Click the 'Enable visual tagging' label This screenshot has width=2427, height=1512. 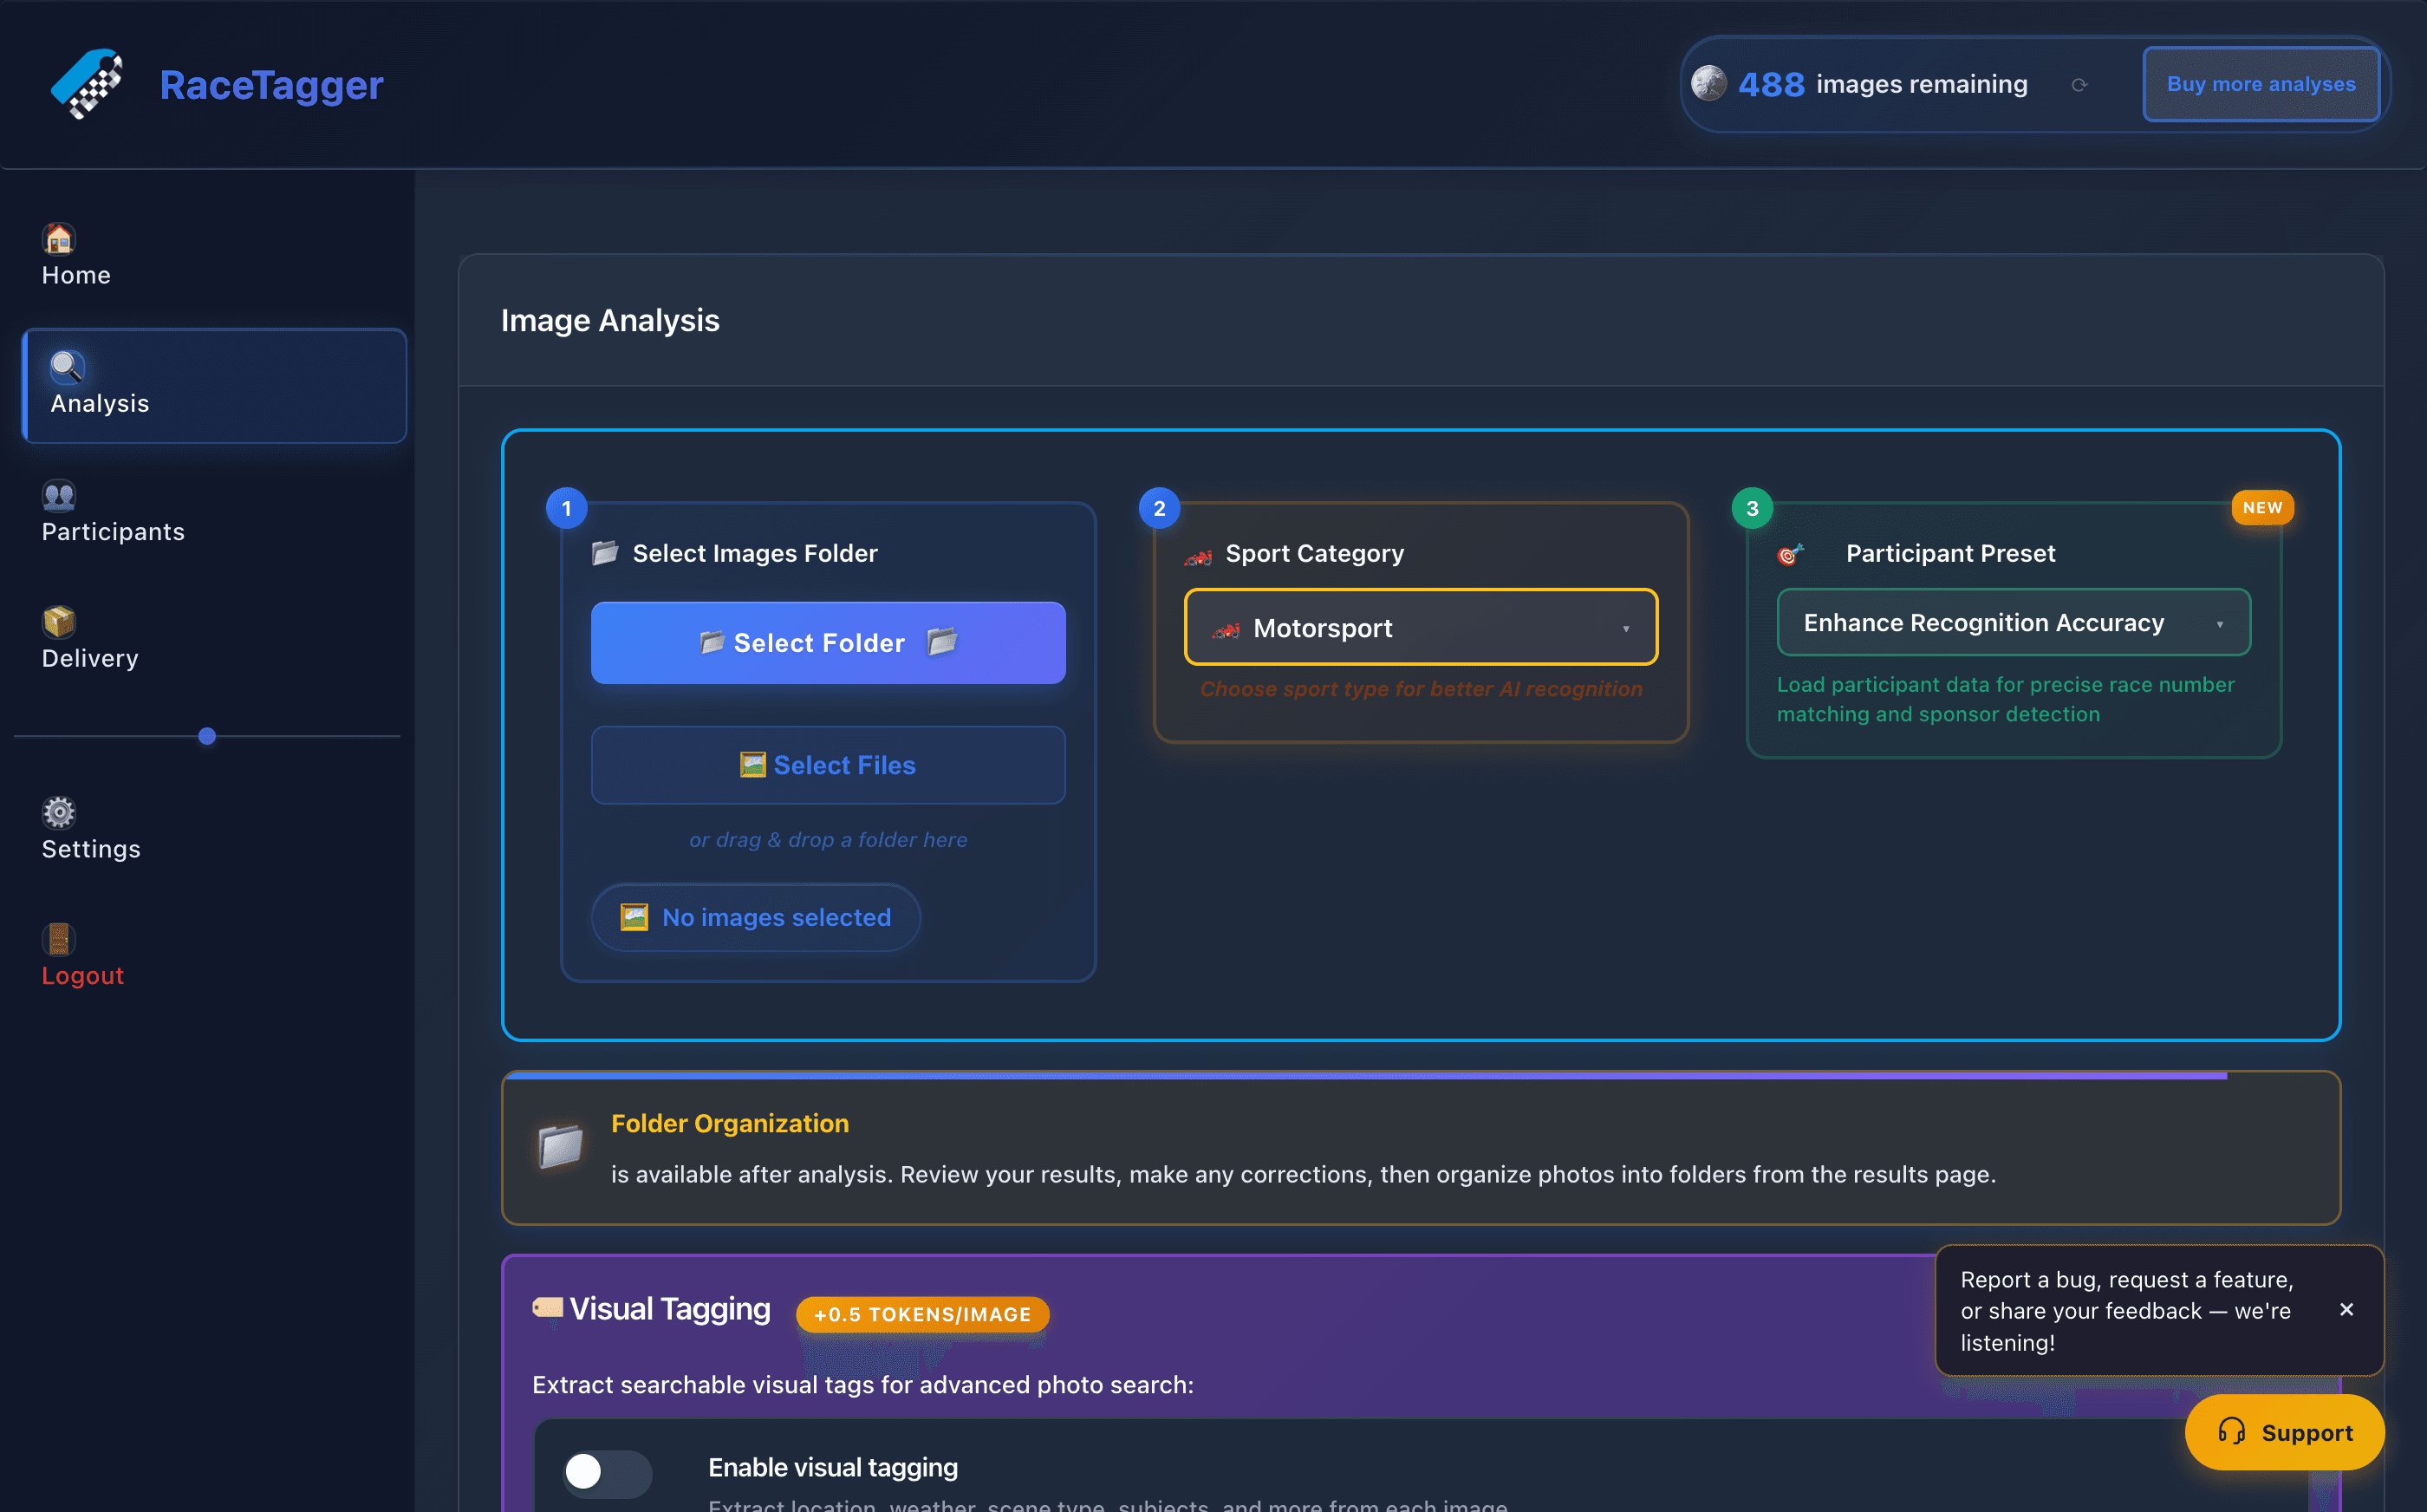click(833, 1467)
